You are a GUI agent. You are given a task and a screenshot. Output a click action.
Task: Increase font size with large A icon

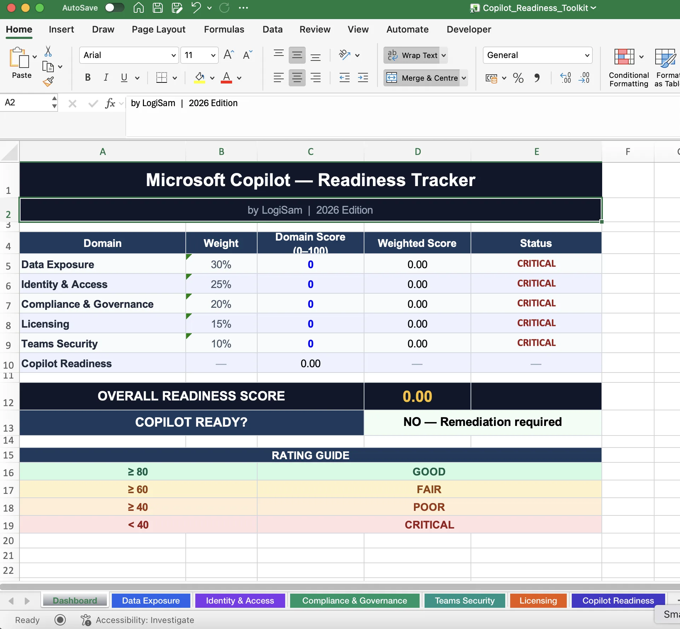229,55
